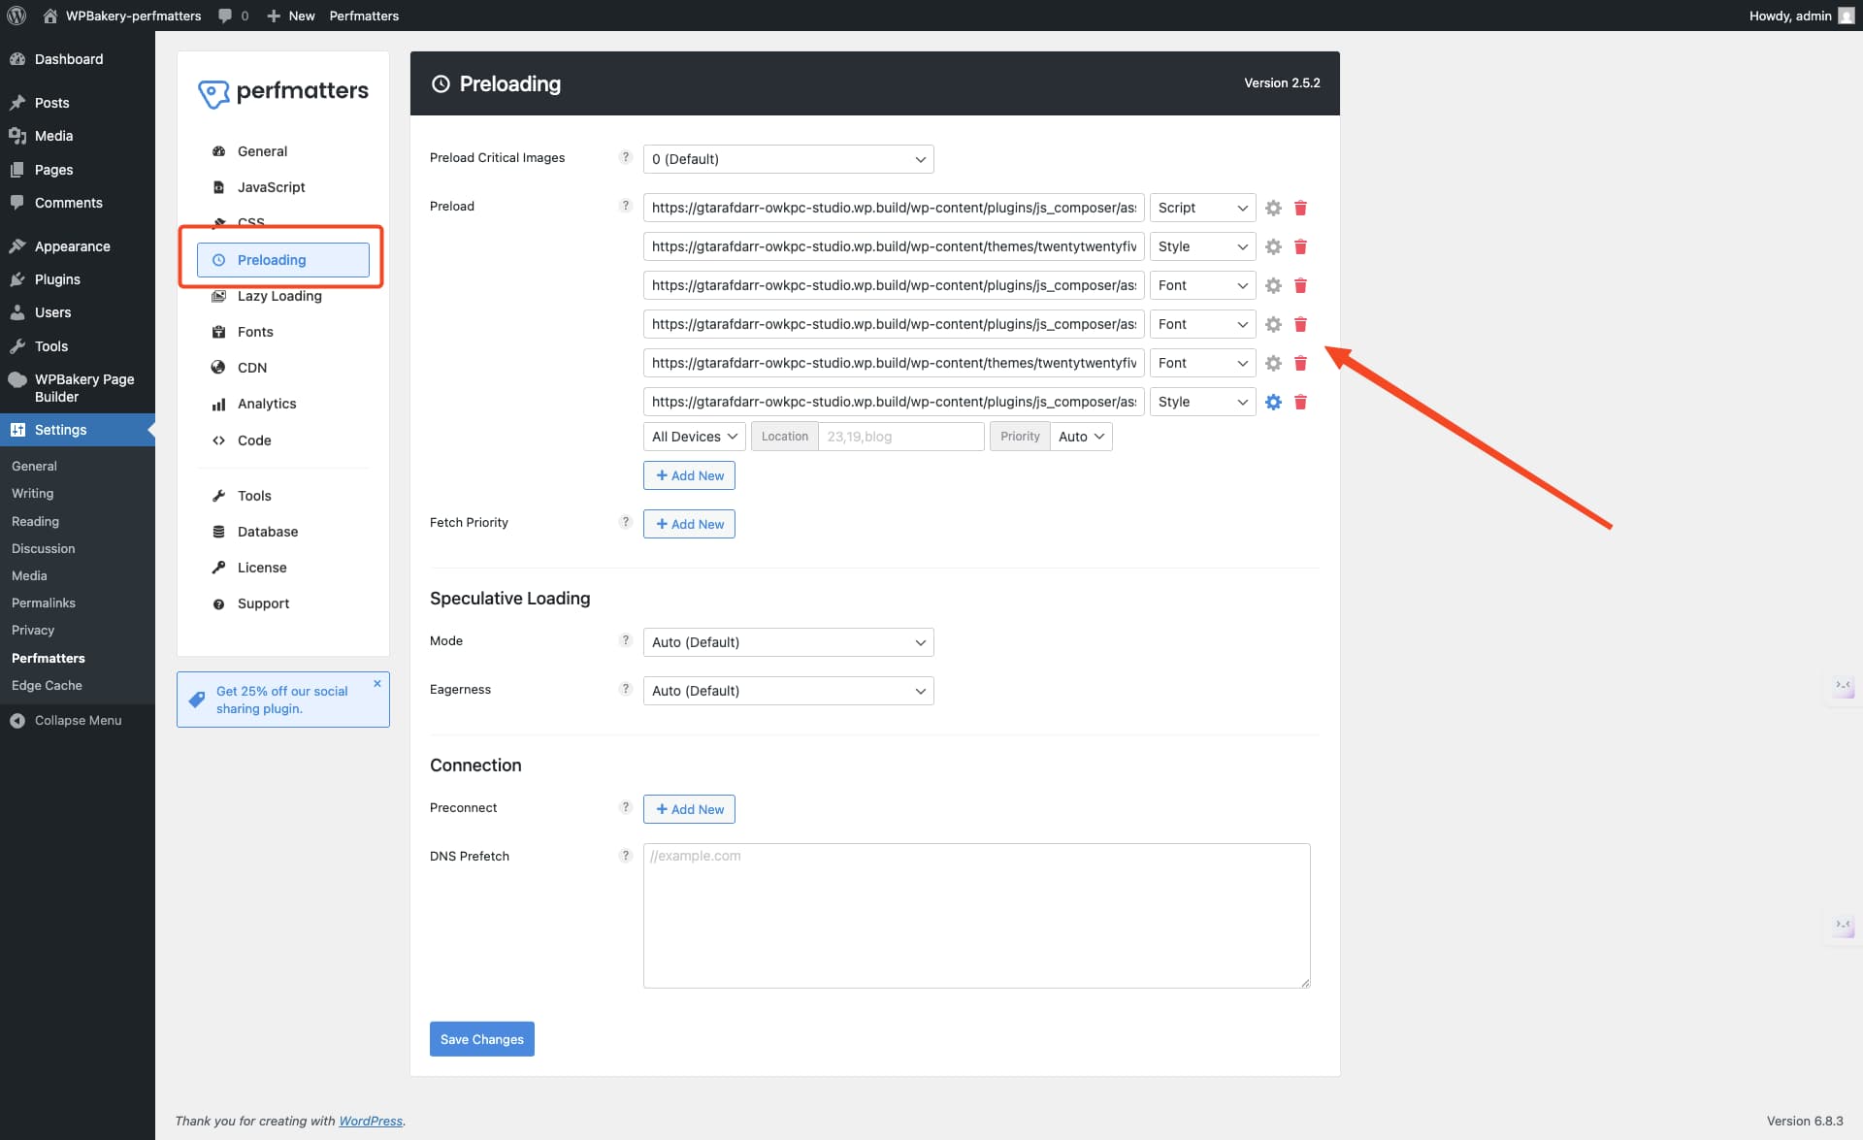Open the Analytics section
Image resolution: width=1863 pixels, height=1140 pixels.
click(266, 403)
